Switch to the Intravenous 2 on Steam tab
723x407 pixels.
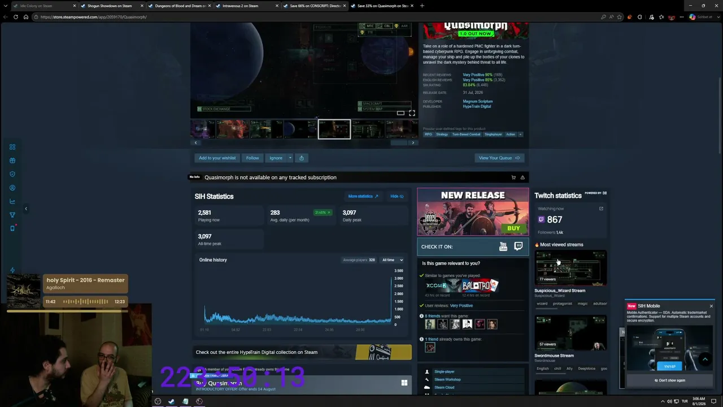[x=247, y=6]
